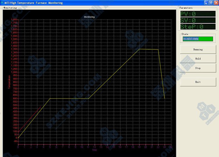The image size is (219, 157).
Task: Close the MTI furnace monitoring window
Action: [x=216, y=3]
